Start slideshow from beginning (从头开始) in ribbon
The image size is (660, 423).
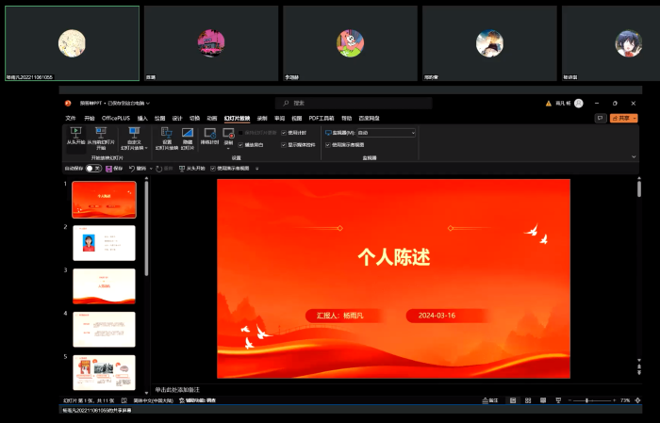(75, 138)
